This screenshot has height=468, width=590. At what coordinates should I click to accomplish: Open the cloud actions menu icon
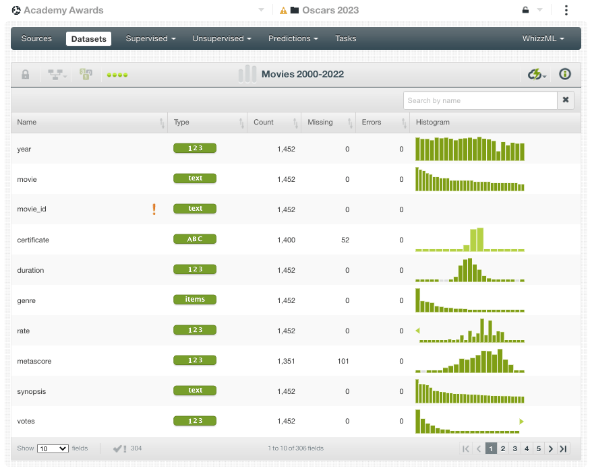pyautogui.click(x=537, y=74)
